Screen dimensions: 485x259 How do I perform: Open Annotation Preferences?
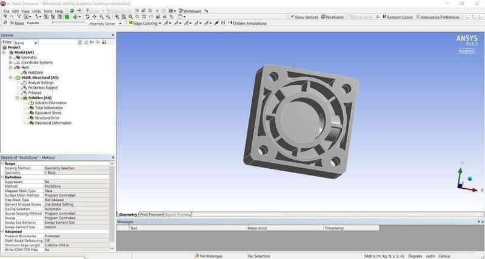(440, 17)
